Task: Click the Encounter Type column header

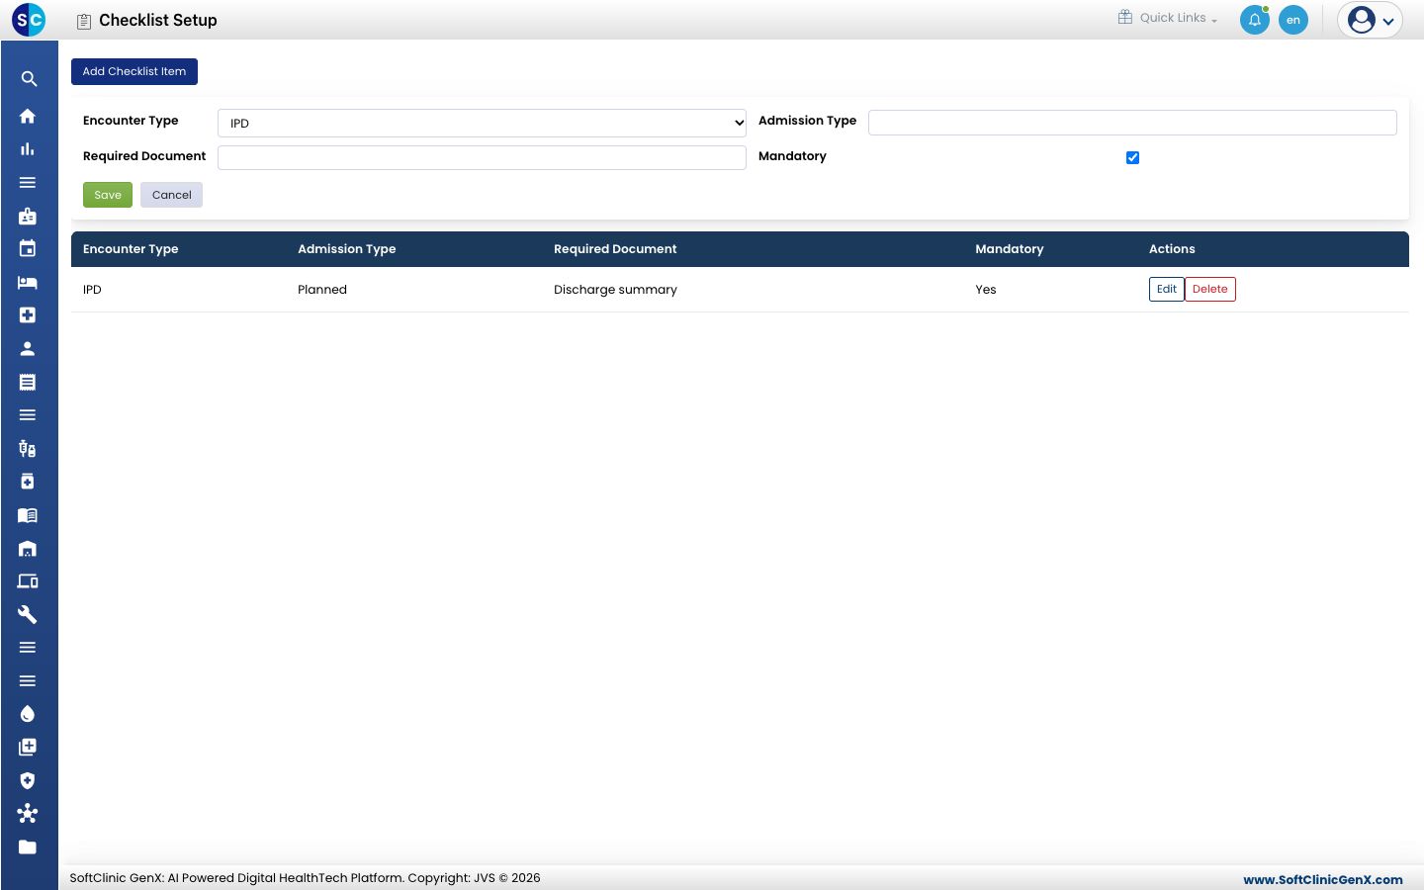Action: pos(131,249)
